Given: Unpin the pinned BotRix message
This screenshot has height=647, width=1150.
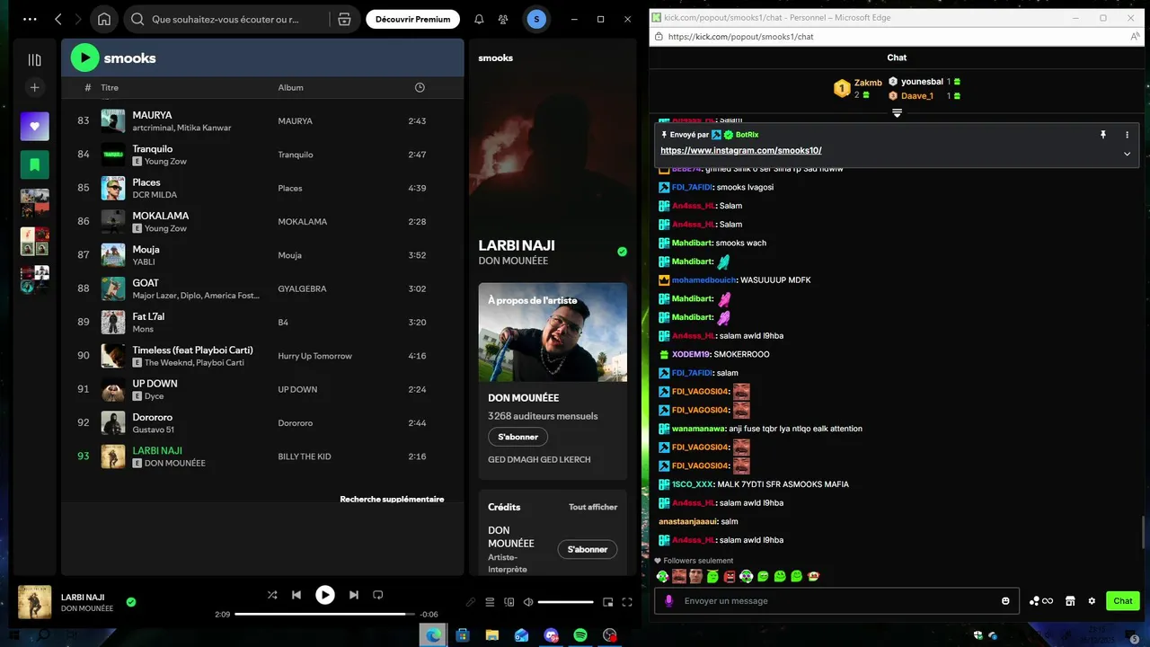Looking at the screenshot, I should (1103, 135).
